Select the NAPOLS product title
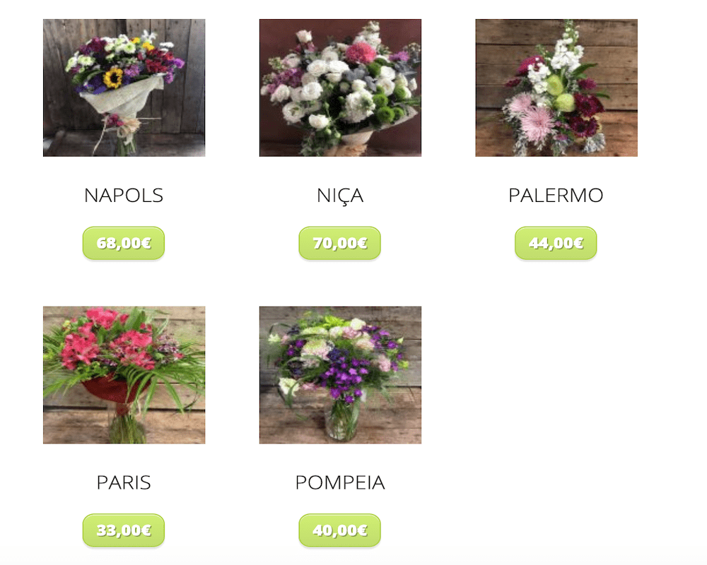Image resolution: width=707 pixels, height=565 pixels. click(124, 196)
